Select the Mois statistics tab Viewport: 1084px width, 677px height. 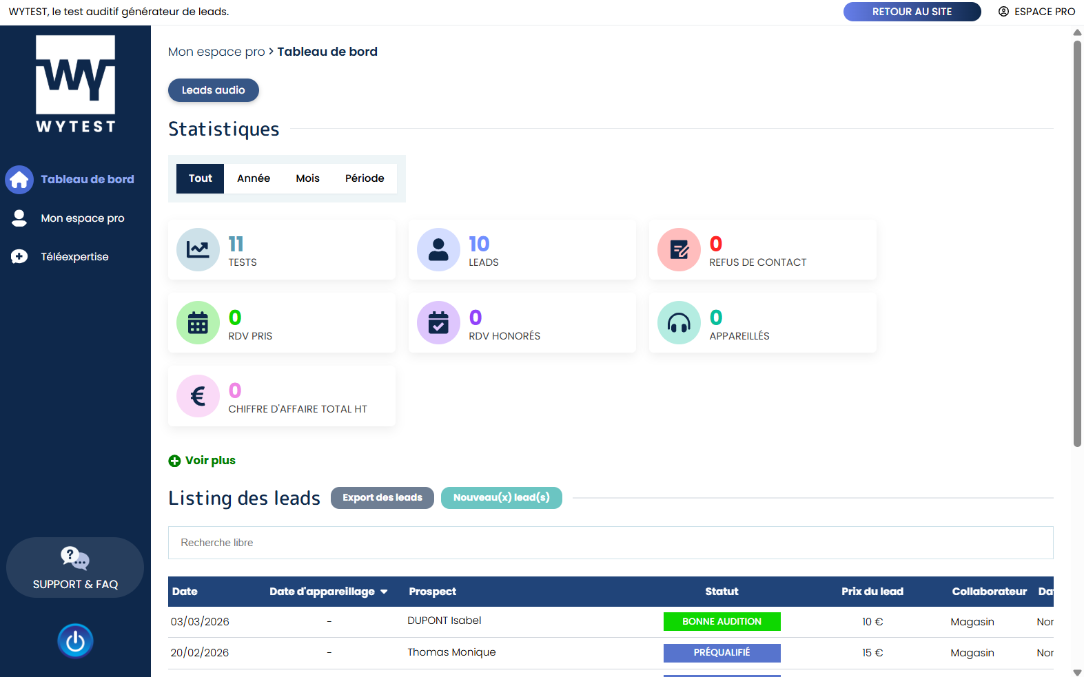pyautogui.click(x=307, y=178)
